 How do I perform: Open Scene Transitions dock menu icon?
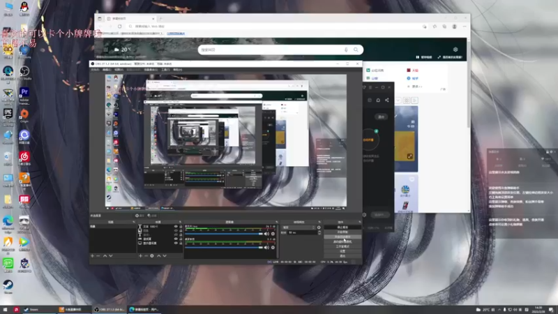[319, 222]
